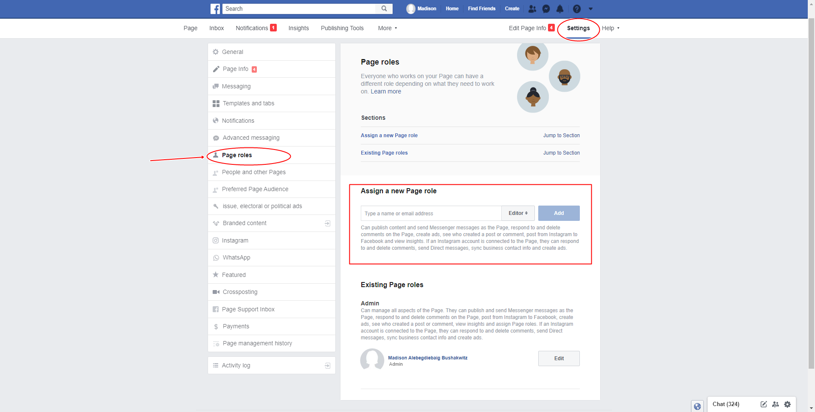Open the new message compose icon in chat bar
Screen dimensions: 815x412
[x=763, y=404]
